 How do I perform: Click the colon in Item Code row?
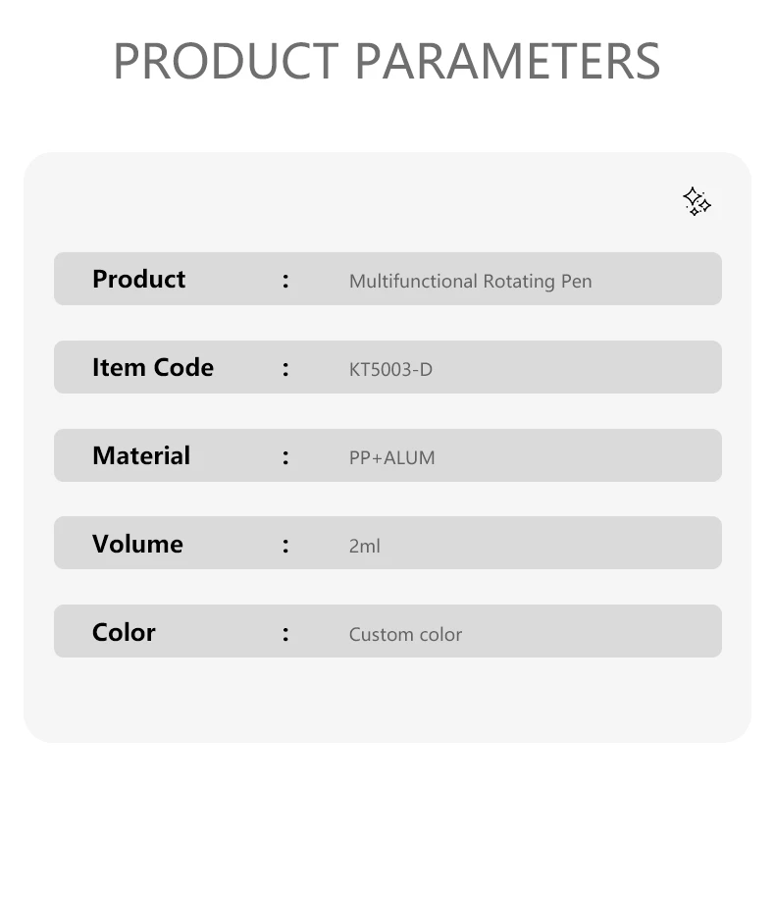coord(285,369)
